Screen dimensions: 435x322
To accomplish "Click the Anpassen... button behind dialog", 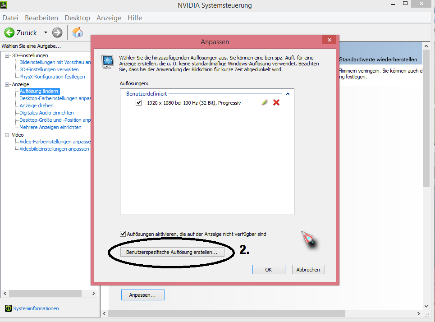I will (x=142, y=295).
